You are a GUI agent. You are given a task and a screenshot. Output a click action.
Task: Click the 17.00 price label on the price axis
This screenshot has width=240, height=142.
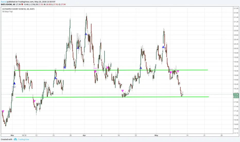236,115
